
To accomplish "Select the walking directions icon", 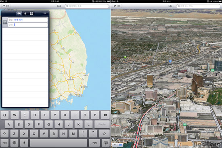I will point(25,13).
